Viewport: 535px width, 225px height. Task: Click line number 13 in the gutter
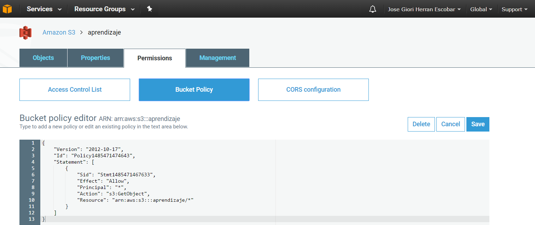[31, 219]
